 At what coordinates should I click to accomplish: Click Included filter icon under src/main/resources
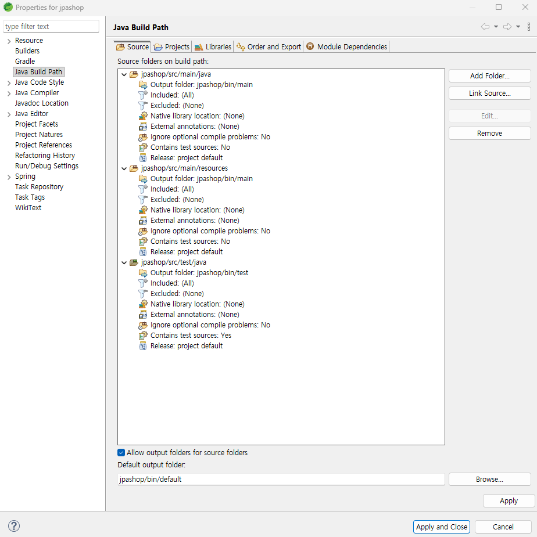(x=143, y=189)
